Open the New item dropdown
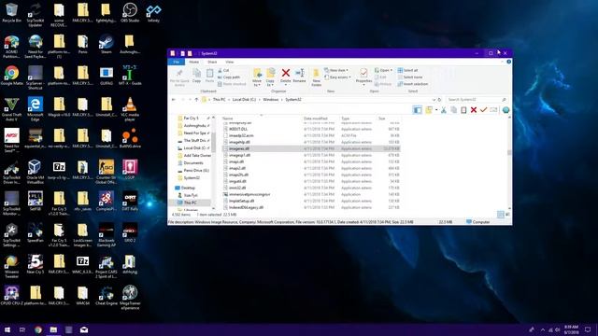 point(336,71)
